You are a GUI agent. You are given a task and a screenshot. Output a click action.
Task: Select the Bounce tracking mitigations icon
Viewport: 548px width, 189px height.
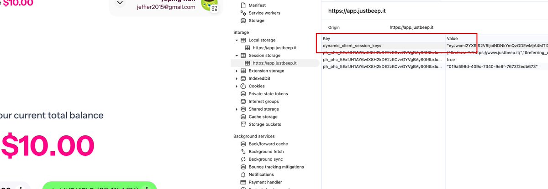[x=243, y=167]
